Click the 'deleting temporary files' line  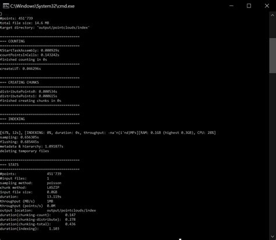(24, 151)
